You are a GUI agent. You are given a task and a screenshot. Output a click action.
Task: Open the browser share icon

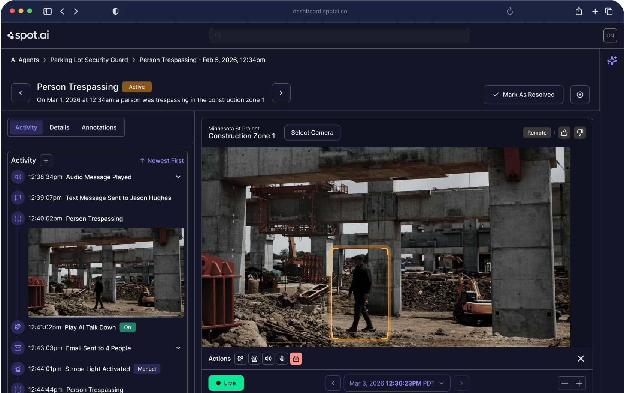click(579, 11)
